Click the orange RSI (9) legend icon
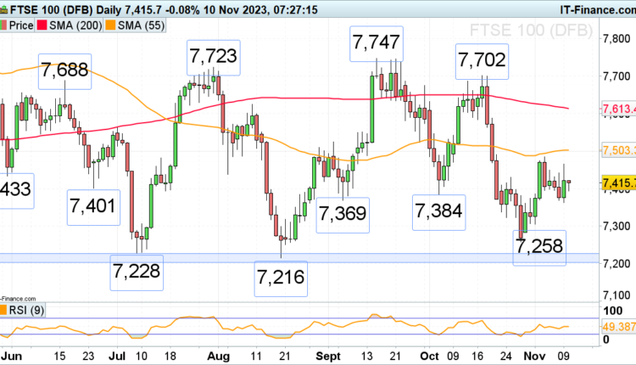This screenshot has width=636, height=365. [x=3, y=311]
